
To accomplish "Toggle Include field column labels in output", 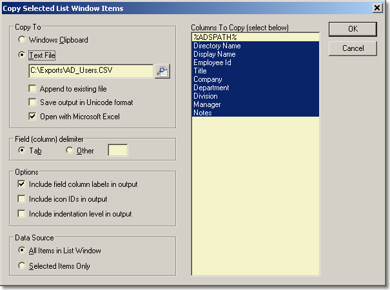I will pos(23,184).
